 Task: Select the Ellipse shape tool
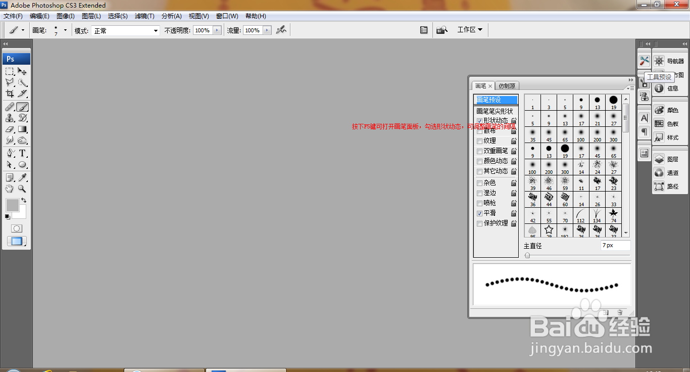22,165
